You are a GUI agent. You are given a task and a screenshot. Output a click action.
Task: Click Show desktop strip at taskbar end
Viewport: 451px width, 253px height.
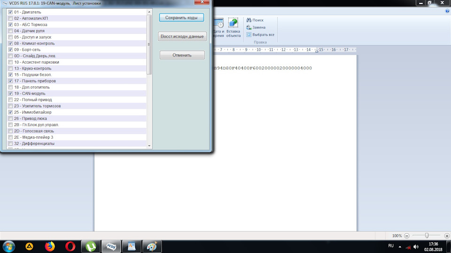[x=449, y=246]
